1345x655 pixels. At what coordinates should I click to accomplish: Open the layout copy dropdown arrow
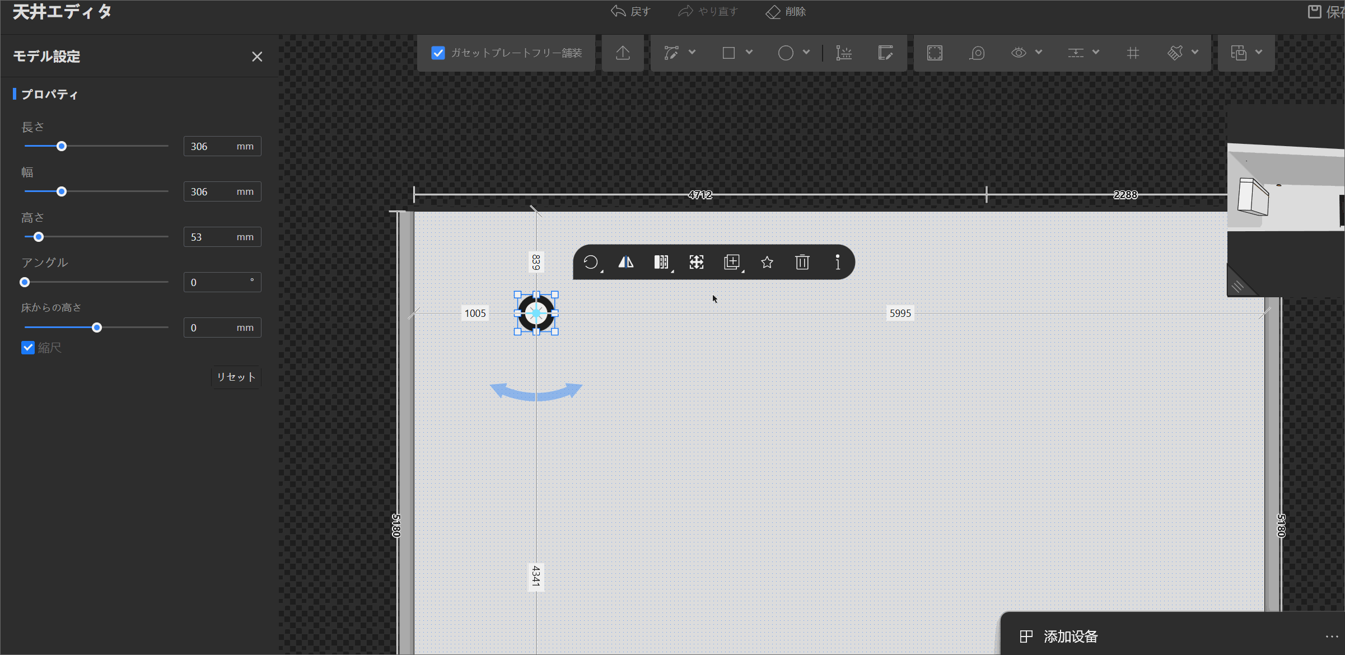(x=1259, y=52)
